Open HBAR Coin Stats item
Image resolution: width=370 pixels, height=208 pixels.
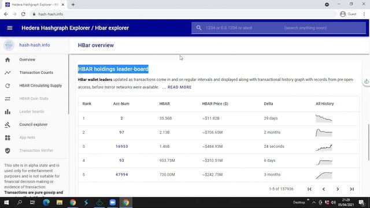34,99
